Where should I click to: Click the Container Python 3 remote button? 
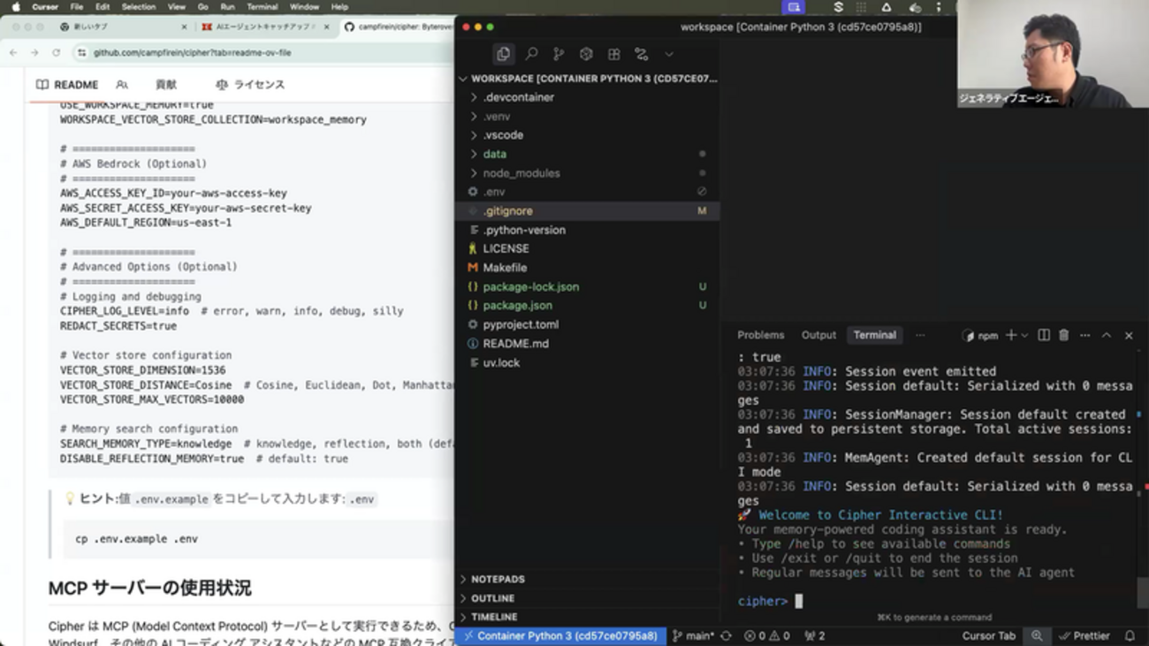click(x=560, y=635)
